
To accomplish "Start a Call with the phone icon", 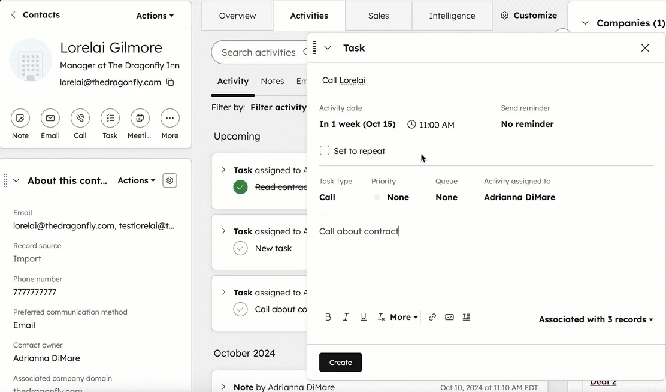I will 80,118.
